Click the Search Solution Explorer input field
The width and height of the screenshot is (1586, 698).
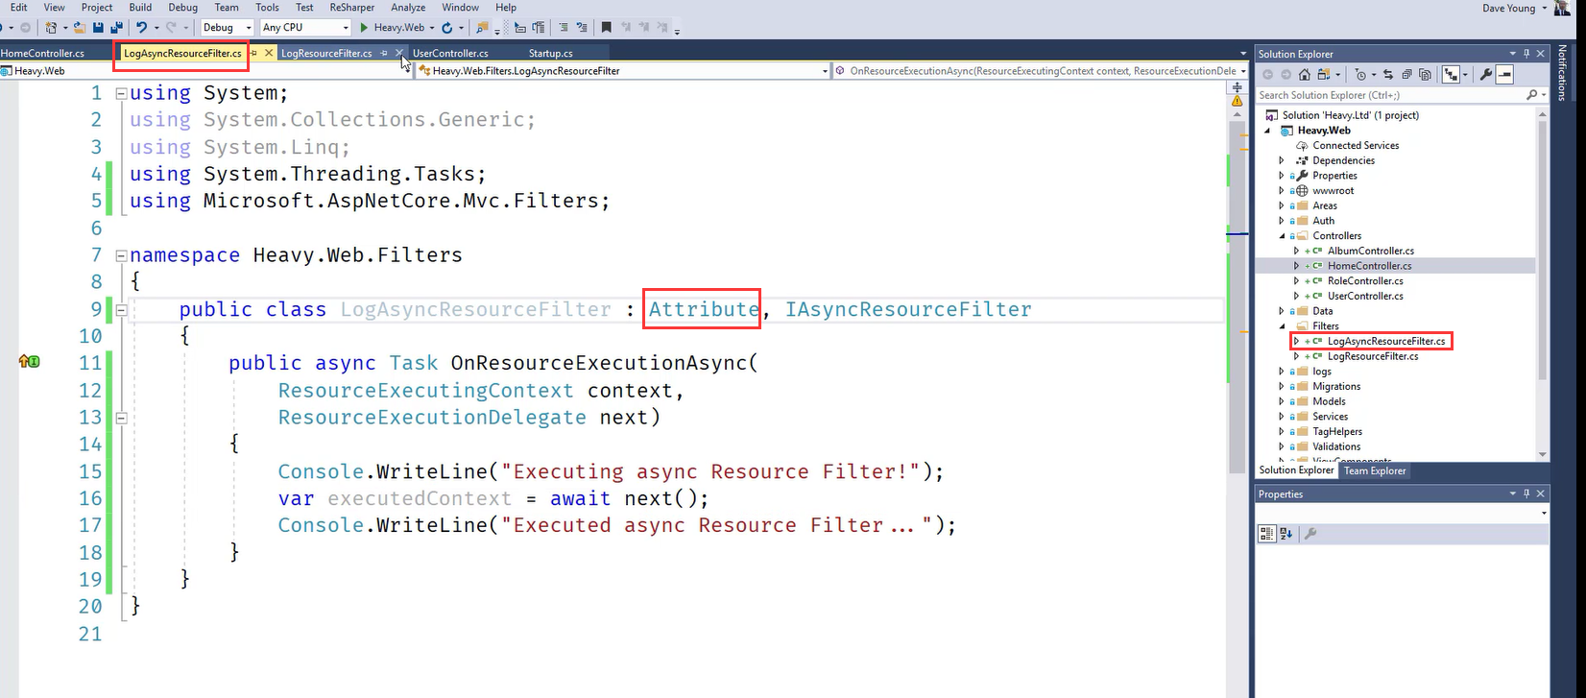click(1390, 95)
